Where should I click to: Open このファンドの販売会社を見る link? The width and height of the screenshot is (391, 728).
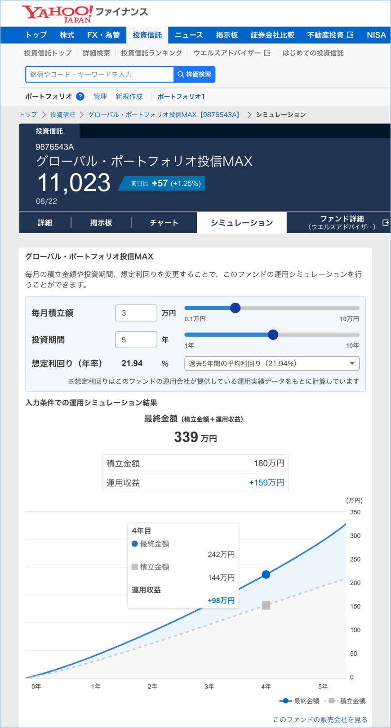tap(320, 719)
